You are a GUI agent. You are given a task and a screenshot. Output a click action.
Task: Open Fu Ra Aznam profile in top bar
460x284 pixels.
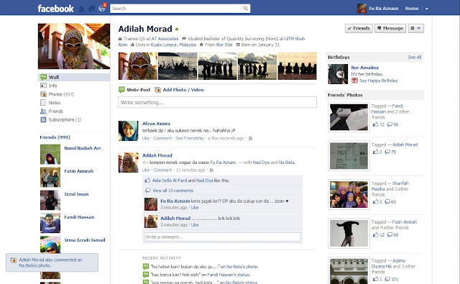[378, 9]
